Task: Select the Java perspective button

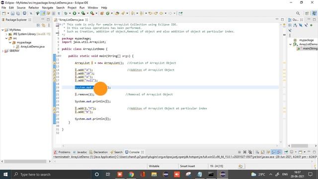Action: click(x=314, y=13)
